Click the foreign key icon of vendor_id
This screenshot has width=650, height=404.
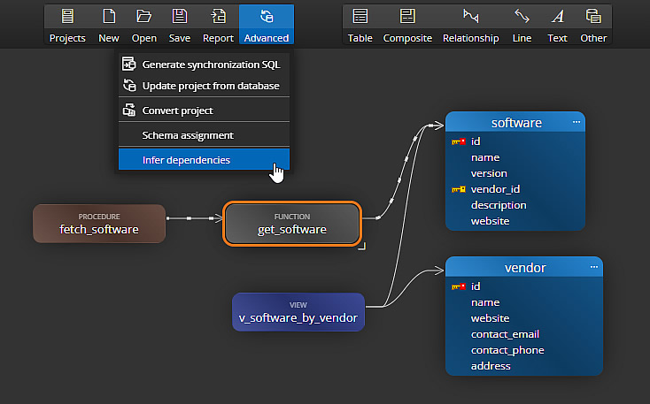point(459,189)
